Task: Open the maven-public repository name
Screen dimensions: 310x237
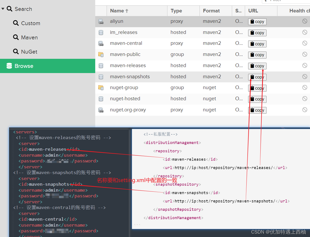Action: click(x=125, y=54)
